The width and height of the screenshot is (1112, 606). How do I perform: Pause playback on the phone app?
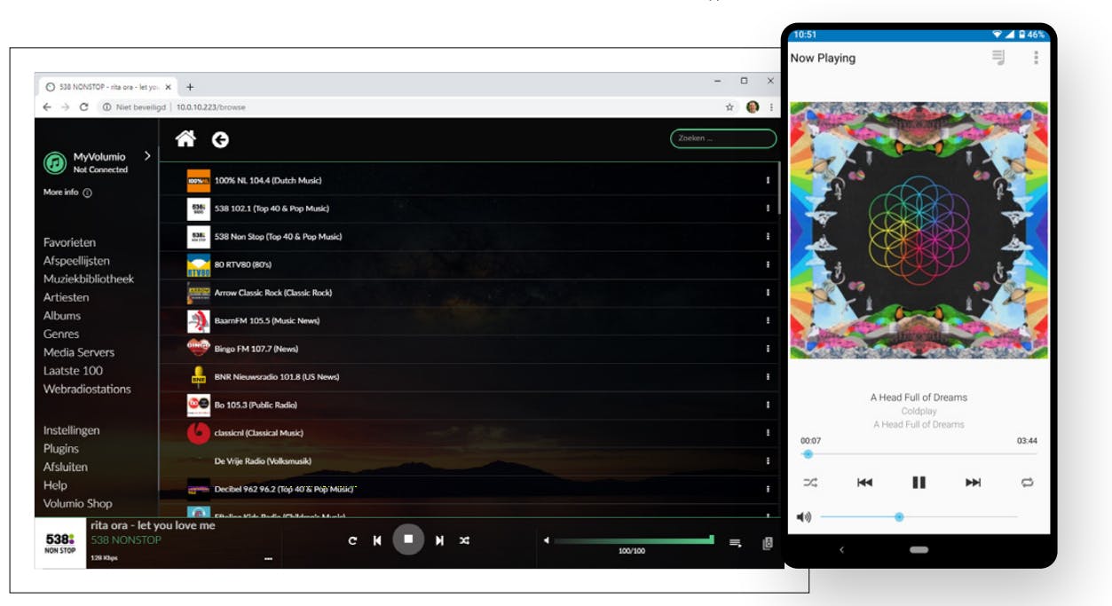point(919,483)
